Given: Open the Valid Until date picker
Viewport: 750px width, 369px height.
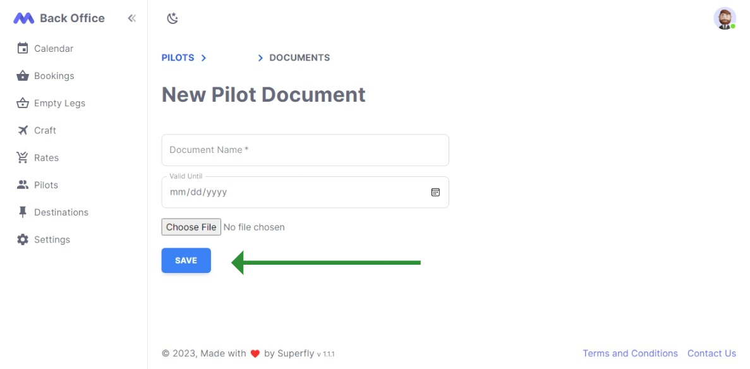Looking at the screenshot, I should 435,191.
